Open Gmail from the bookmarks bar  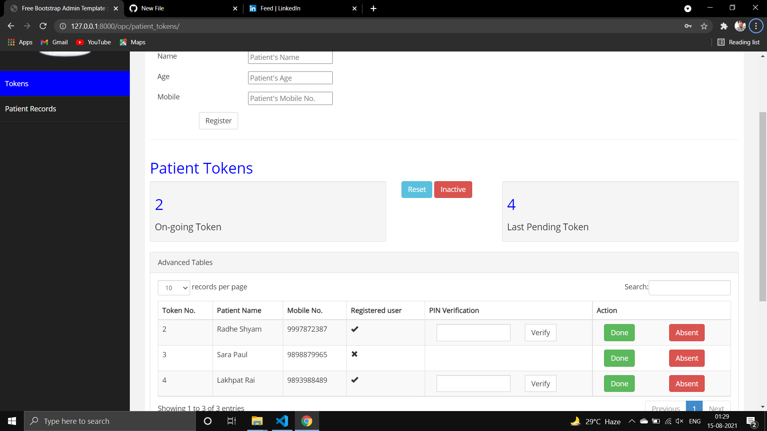click(54, 42)
